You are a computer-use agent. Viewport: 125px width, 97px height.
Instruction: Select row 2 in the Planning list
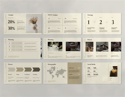[x=23, y=46]
